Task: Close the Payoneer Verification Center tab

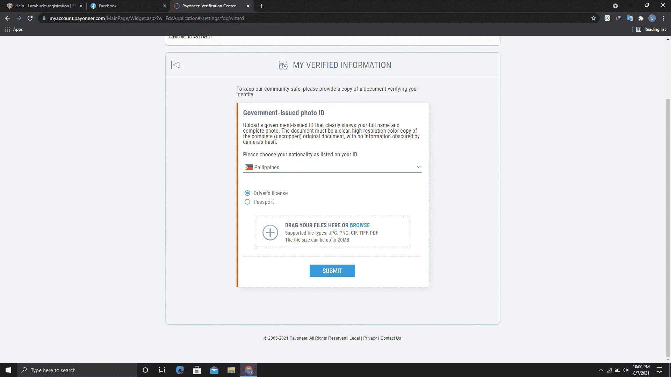Action: point(248,6)
